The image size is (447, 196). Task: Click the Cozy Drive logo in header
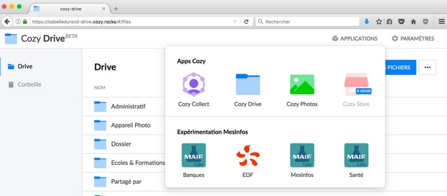[x=41, y=39]
